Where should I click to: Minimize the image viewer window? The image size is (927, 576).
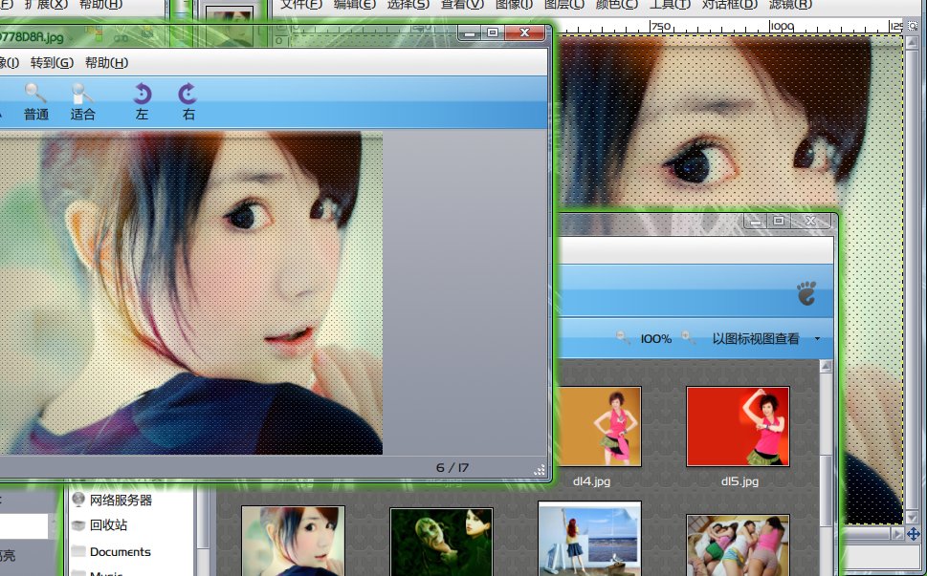pos(470,33)
